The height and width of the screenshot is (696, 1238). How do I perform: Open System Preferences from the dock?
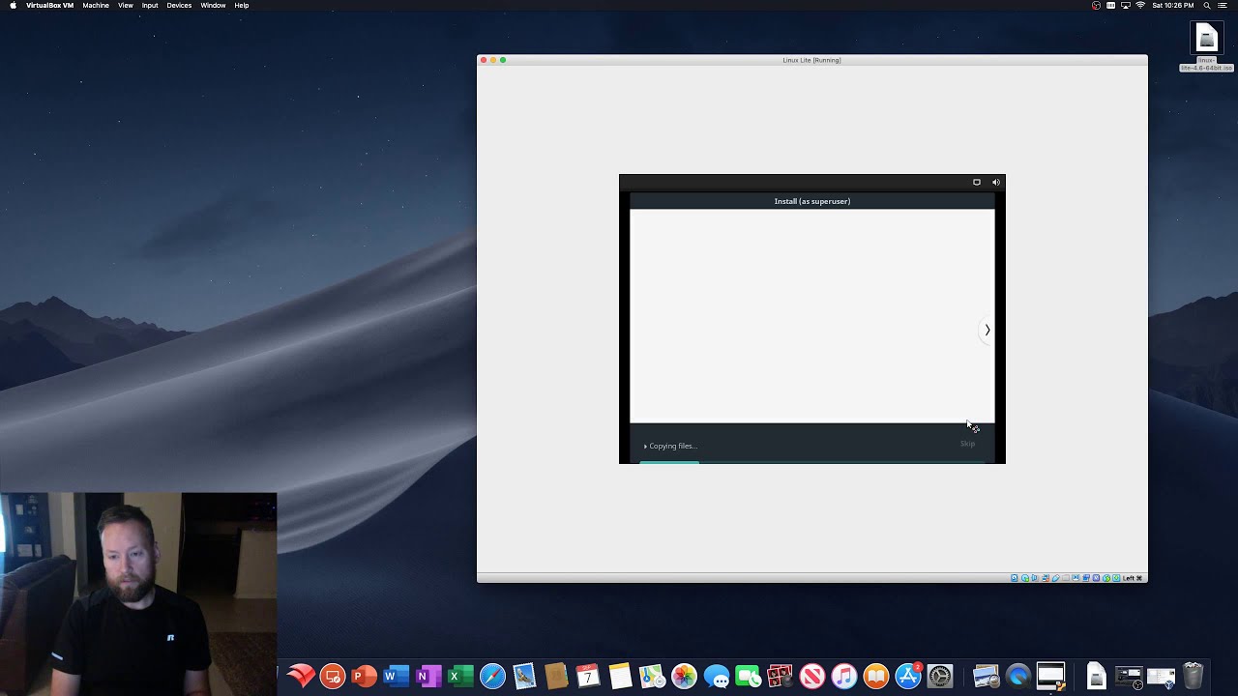tap(940, 677)
